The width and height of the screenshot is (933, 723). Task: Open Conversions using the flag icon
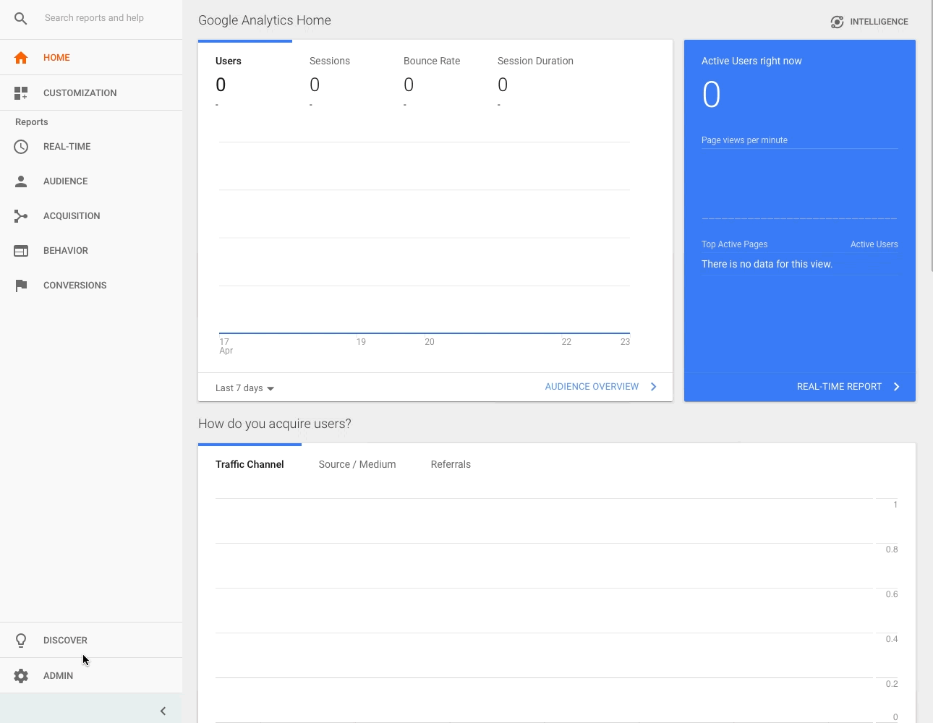21,286
